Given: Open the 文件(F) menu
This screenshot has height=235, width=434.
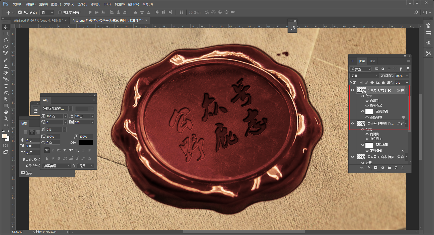Looking at the screenshot, I should 18,4.
